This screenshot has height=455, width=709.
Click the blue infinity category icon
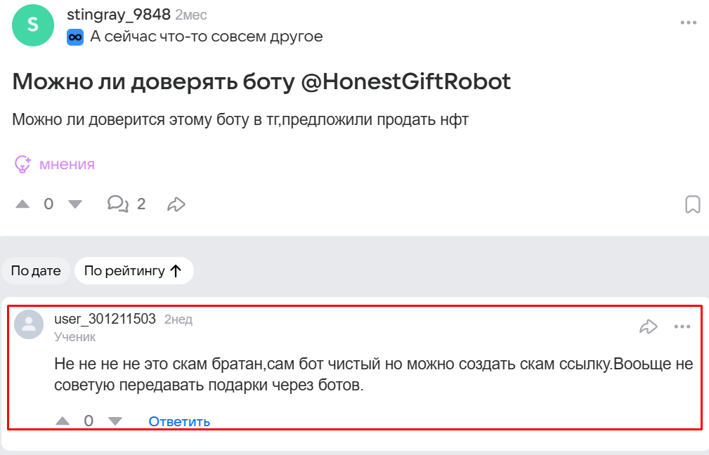pyautogui.click(x=75, y=37)
